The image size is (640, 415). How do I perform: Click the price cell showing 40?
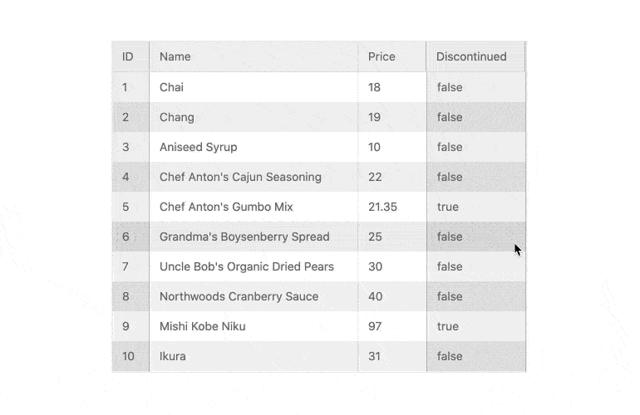click(x=375, y=296)
